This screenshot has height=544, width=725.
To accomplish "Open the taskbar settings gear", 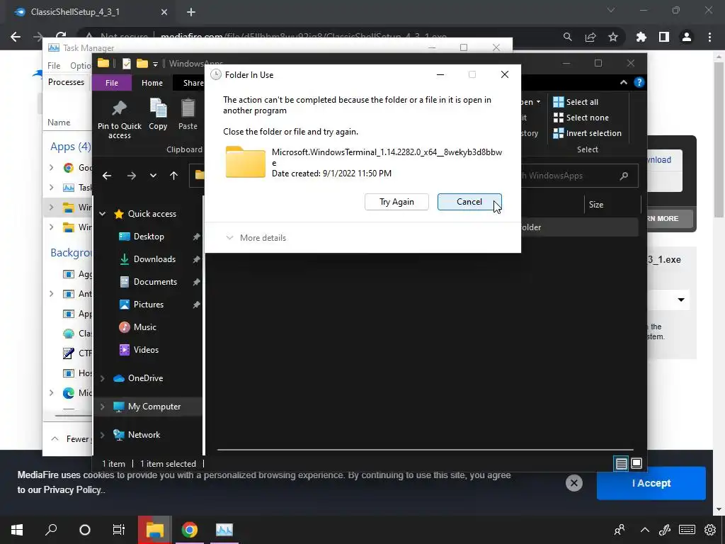I will (710, 530).
